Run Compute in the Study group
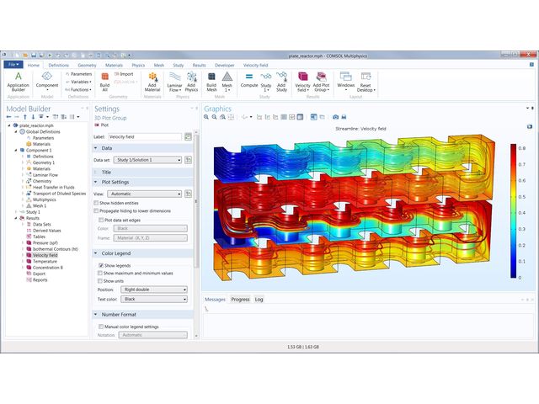The height and width of the screenshot is (404, 539). coord(249,80)
